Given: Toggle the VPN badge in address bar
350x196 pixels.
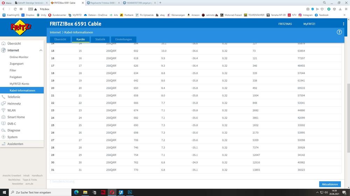Looking at the screenshot, I should pyautogui.click(x=30, y=9).
